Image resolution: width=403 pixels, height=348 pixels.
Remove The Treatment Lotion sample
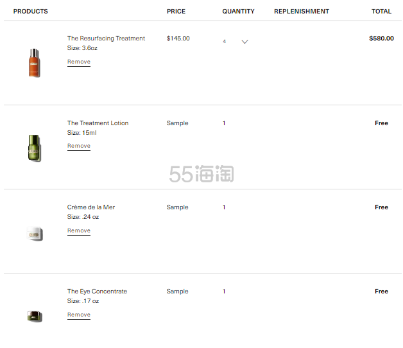[79, 146]
